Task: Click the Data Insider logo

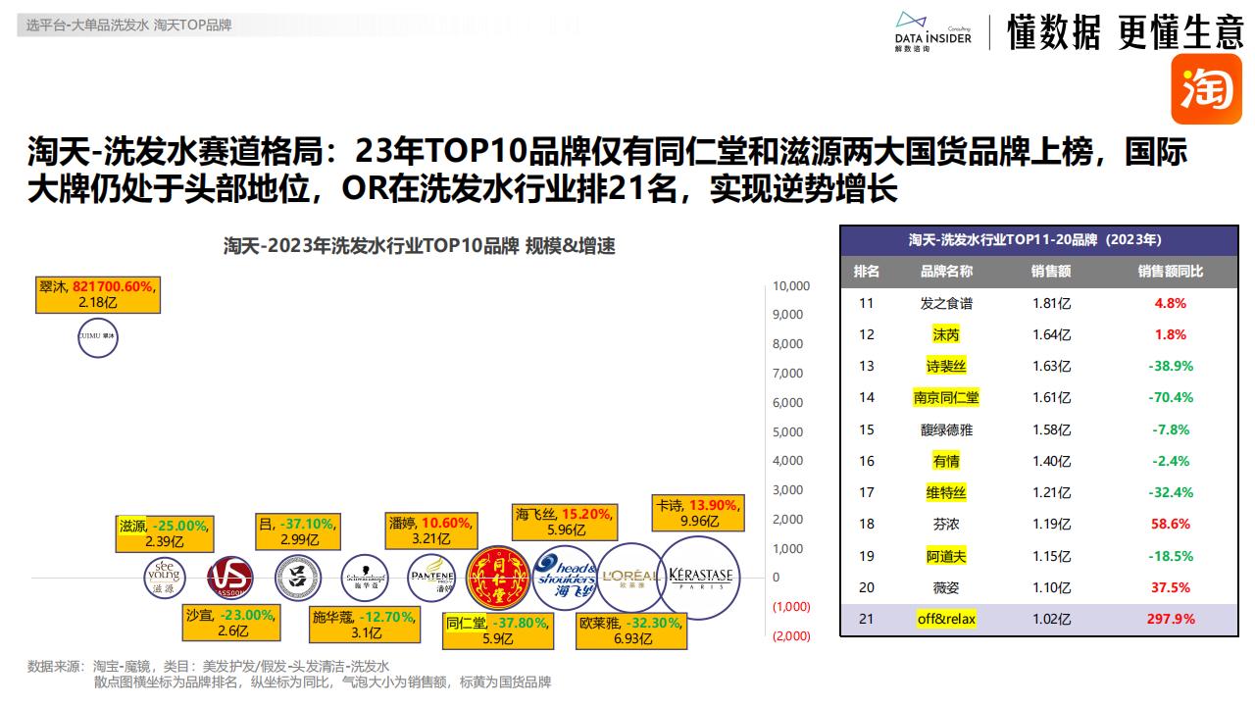Action: (x=932, y=32)
